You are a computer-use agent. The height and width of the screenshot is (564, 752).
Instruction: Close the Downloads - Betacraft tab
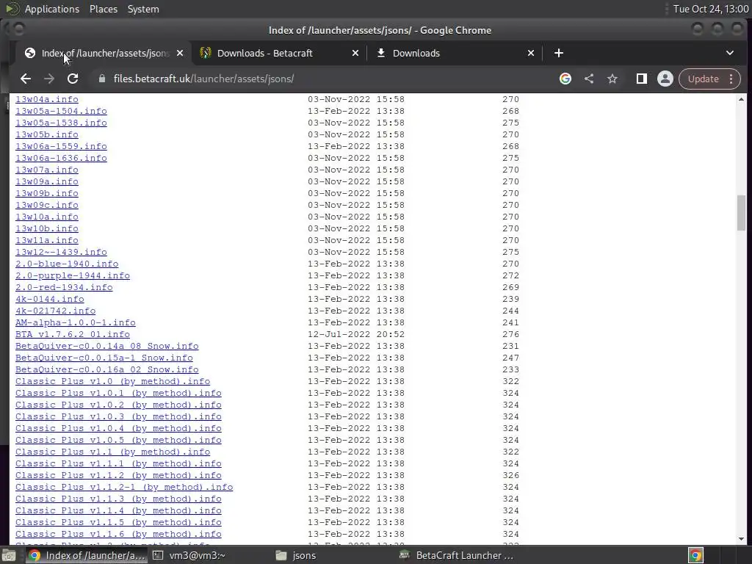point(355,53)
